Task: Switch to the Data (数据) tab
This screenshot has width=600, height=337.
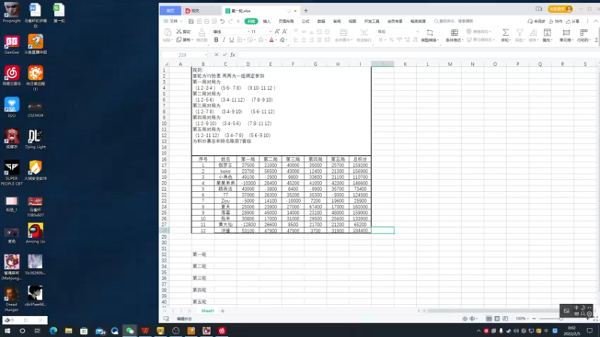Action: 321,22
